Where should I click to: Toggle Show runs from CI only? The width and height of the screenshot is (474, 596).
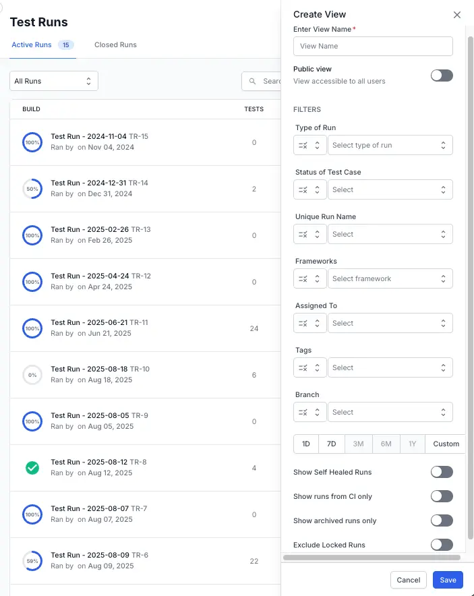442,496
